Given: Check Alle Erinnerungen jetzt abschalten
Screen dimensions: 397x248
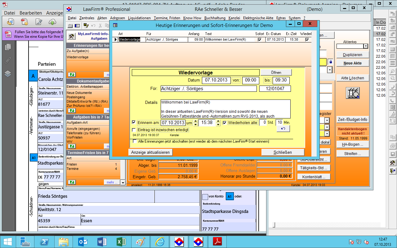Looking at the screenshot, I should coord(135,141).
